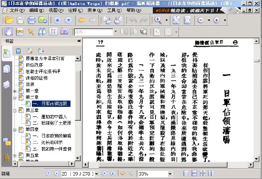Switch to facing pages layout in the status bar
Screen dimensions: 262x179
(x=211, y=173)
